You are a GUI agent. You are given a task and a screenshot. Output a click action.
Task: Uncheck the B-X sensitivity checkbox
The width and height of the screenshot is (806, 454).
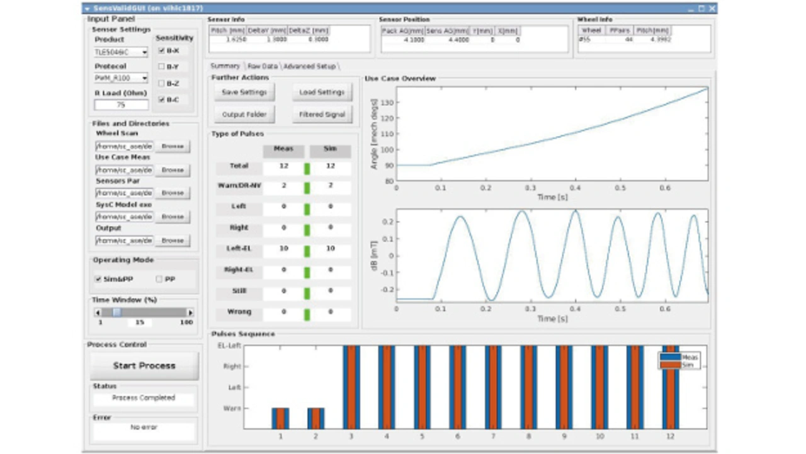[162, 50]
